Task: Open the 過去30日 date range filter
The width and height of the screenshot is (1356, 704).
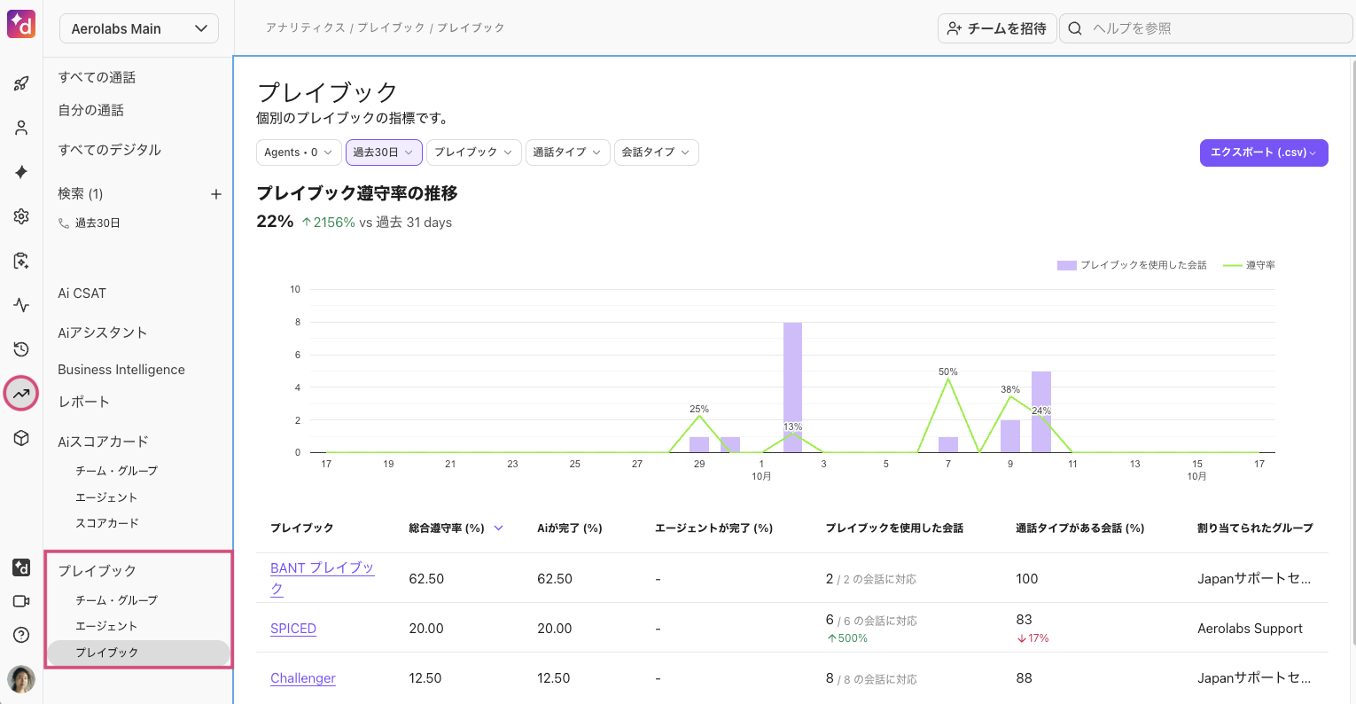Action: point(383,153)
